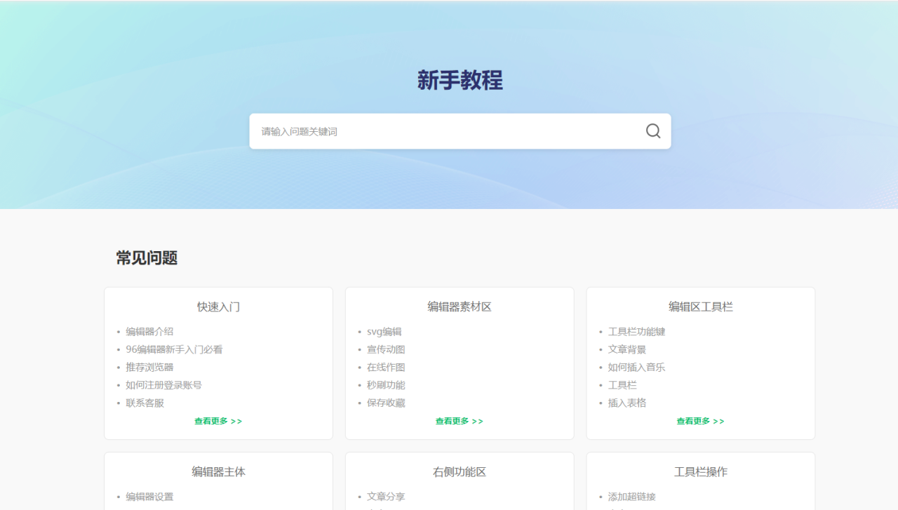The width and height of the screenshot is (898, 510).
Task: Open the 联系客服 link
Action: pos(145,403)
